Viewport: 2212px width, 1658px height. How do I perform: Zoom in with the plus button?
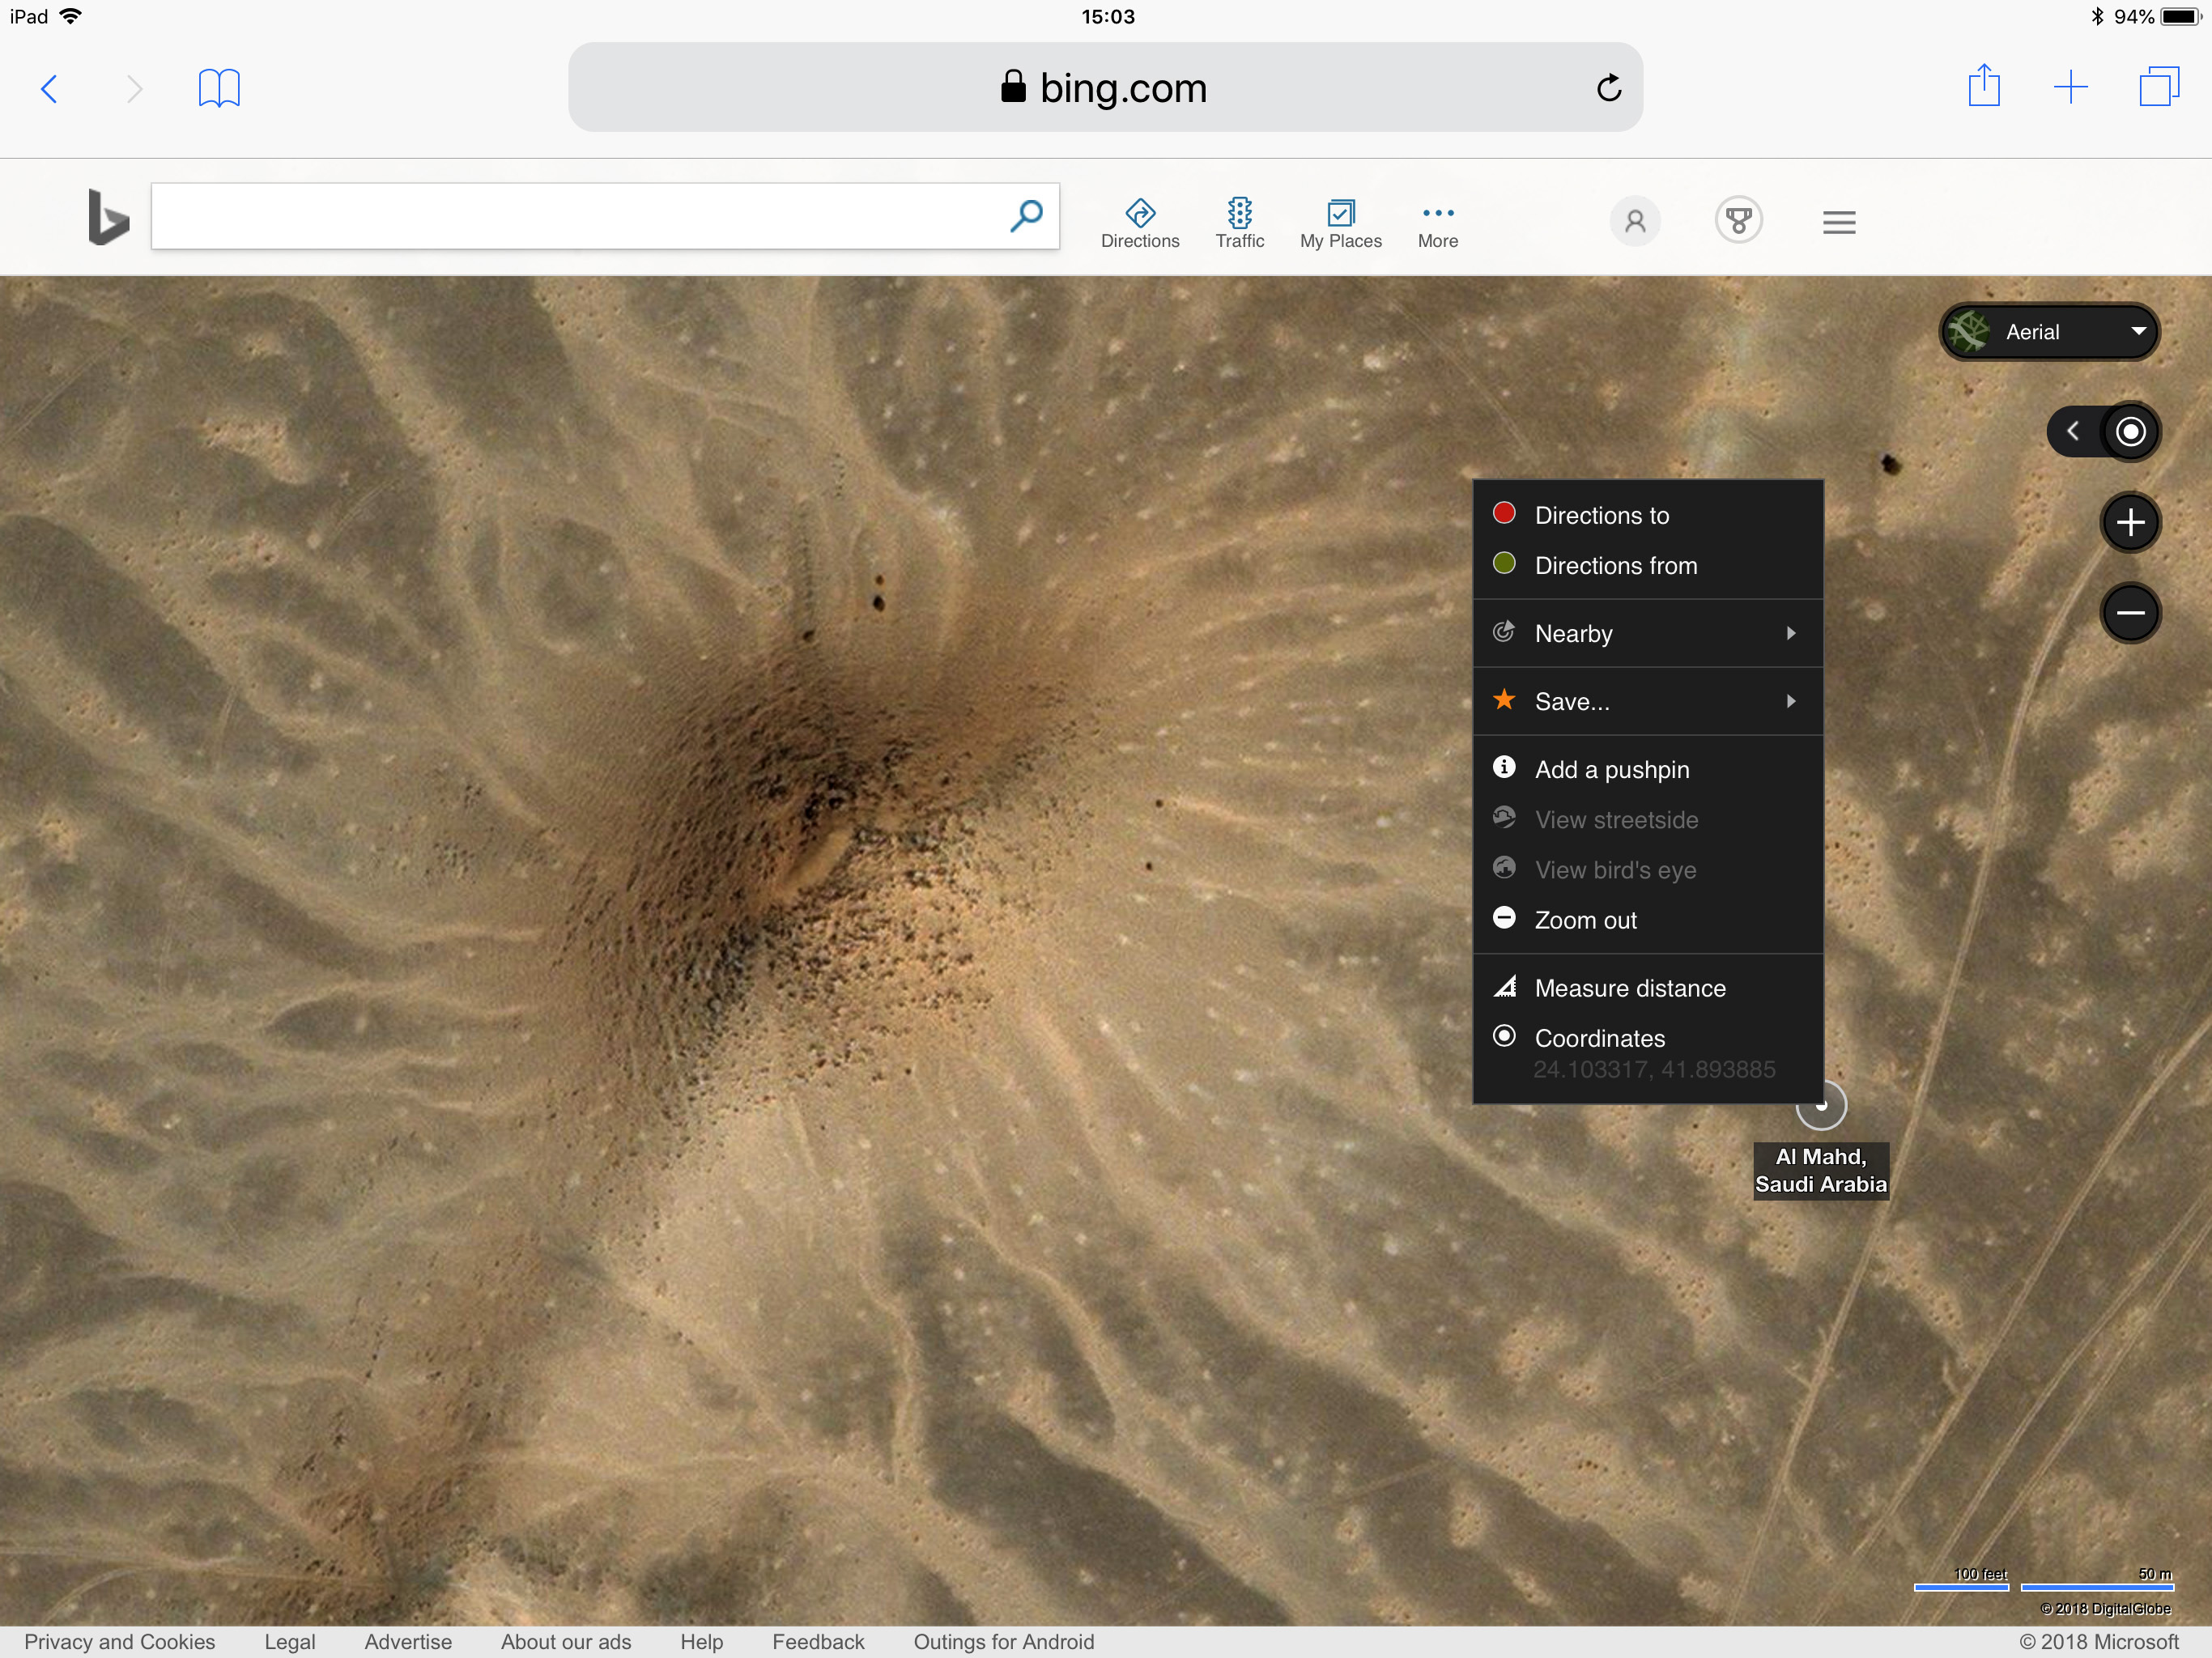(2130, 522)
